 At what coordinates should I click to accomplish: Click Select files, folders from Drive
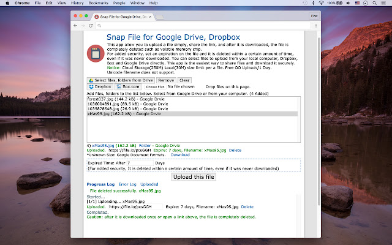[121, 80]
